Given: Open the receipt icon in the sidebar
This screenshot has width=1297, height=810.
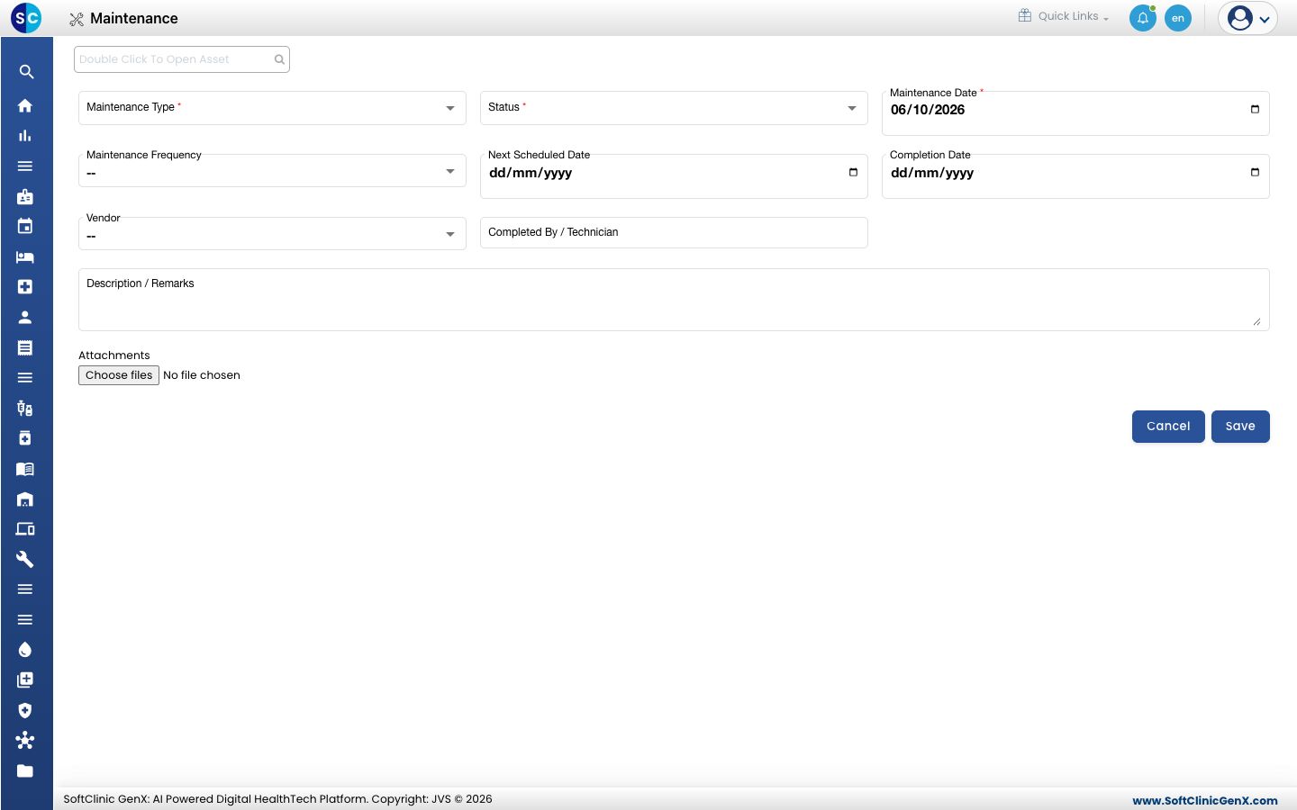Looking at the screenshot, I should coord(25,347).
